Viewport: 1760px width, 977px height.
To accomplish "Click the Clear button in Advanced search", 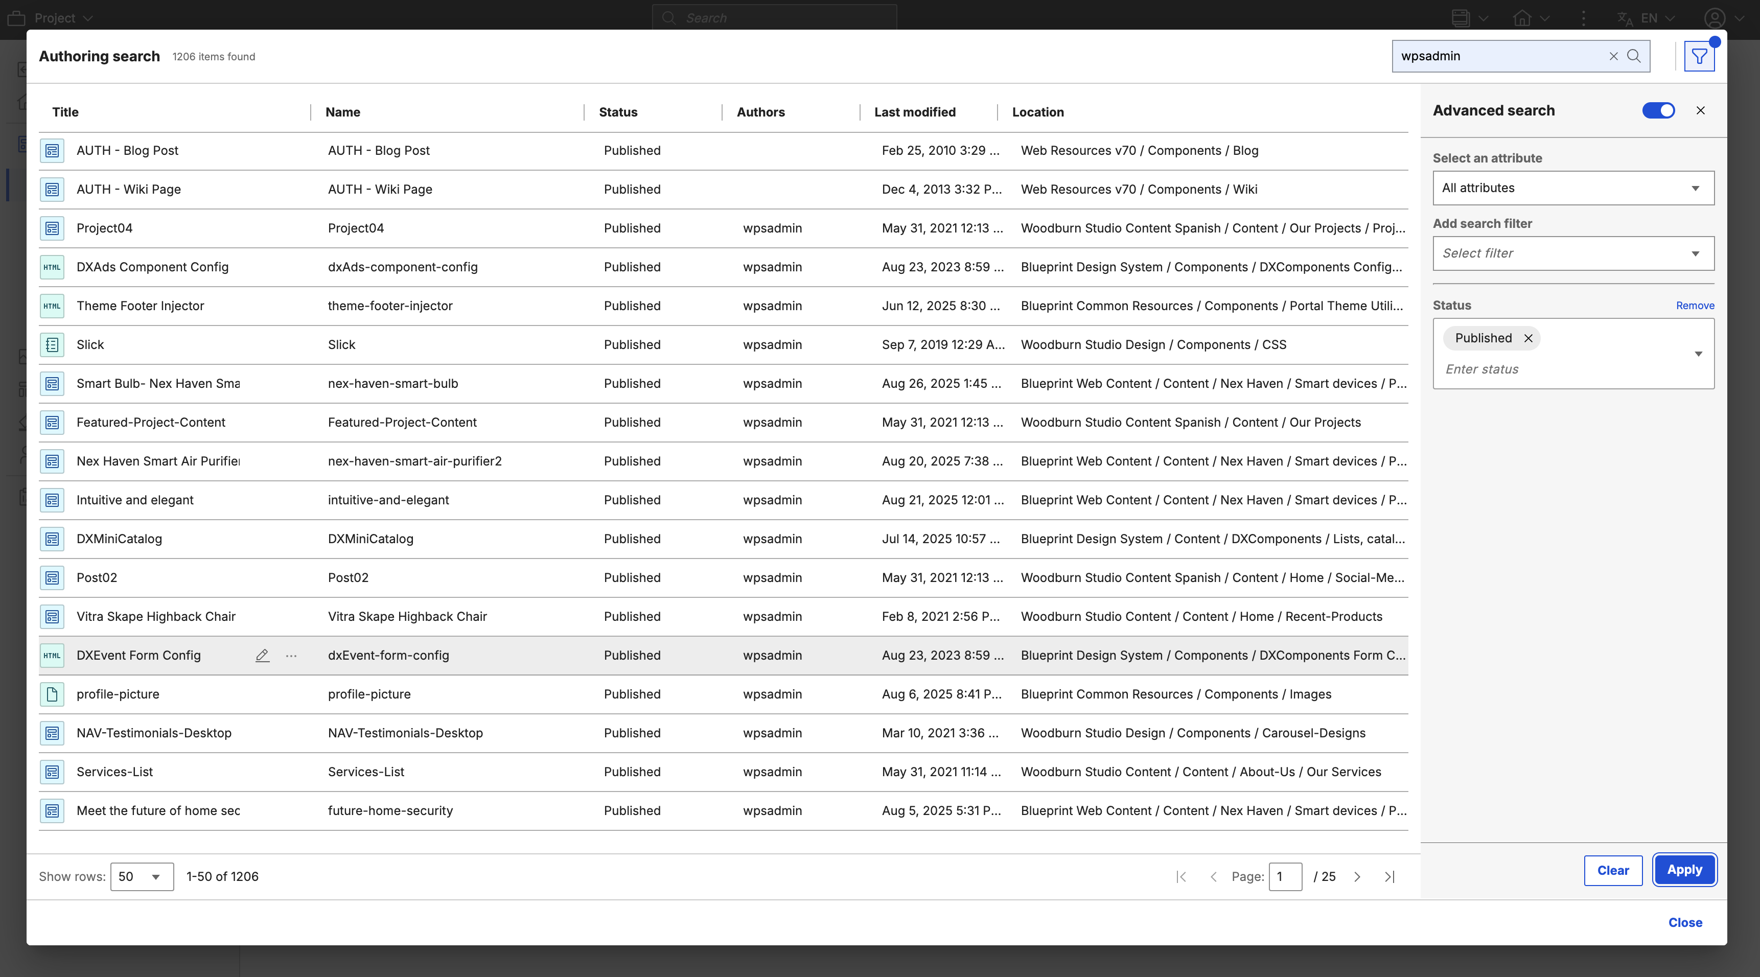I will click(1612, 870).
